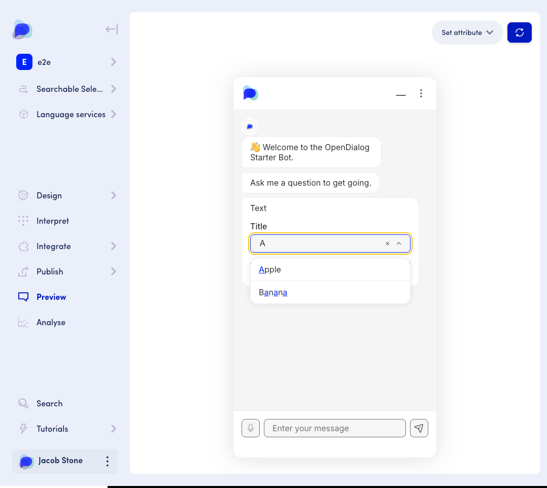Open the Language services item
This screenshot has width=547, height=488.
(71, 114)
